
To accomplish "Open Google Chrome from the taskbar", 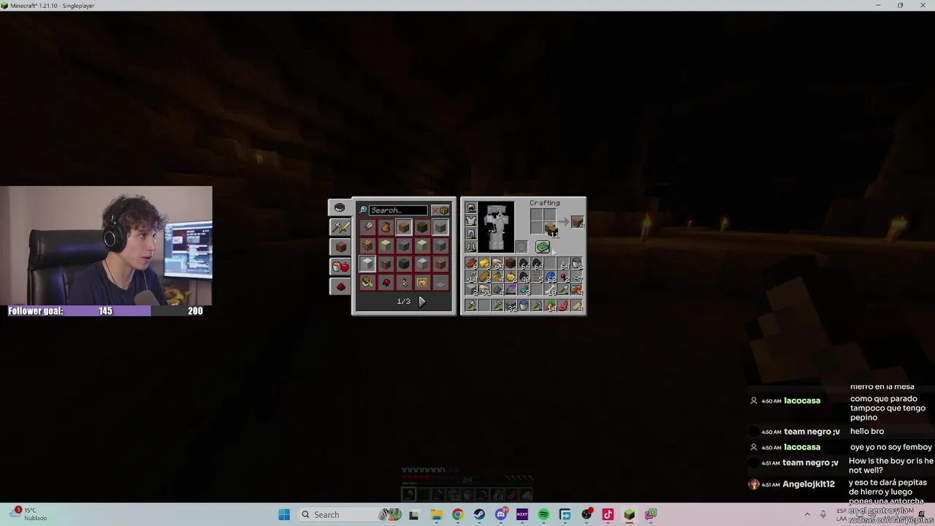I will point(457,514).
